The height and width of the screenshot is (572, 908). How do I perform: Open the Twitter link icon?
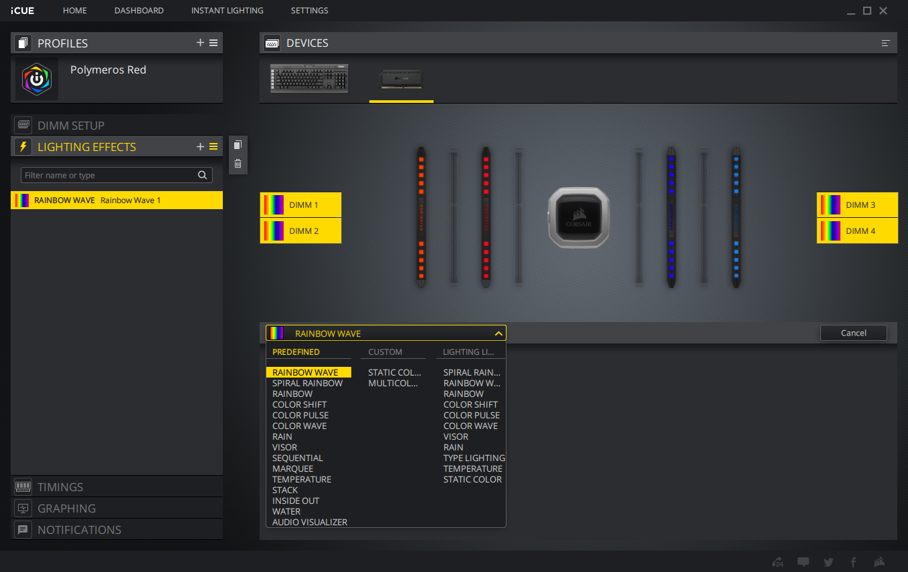828,562
